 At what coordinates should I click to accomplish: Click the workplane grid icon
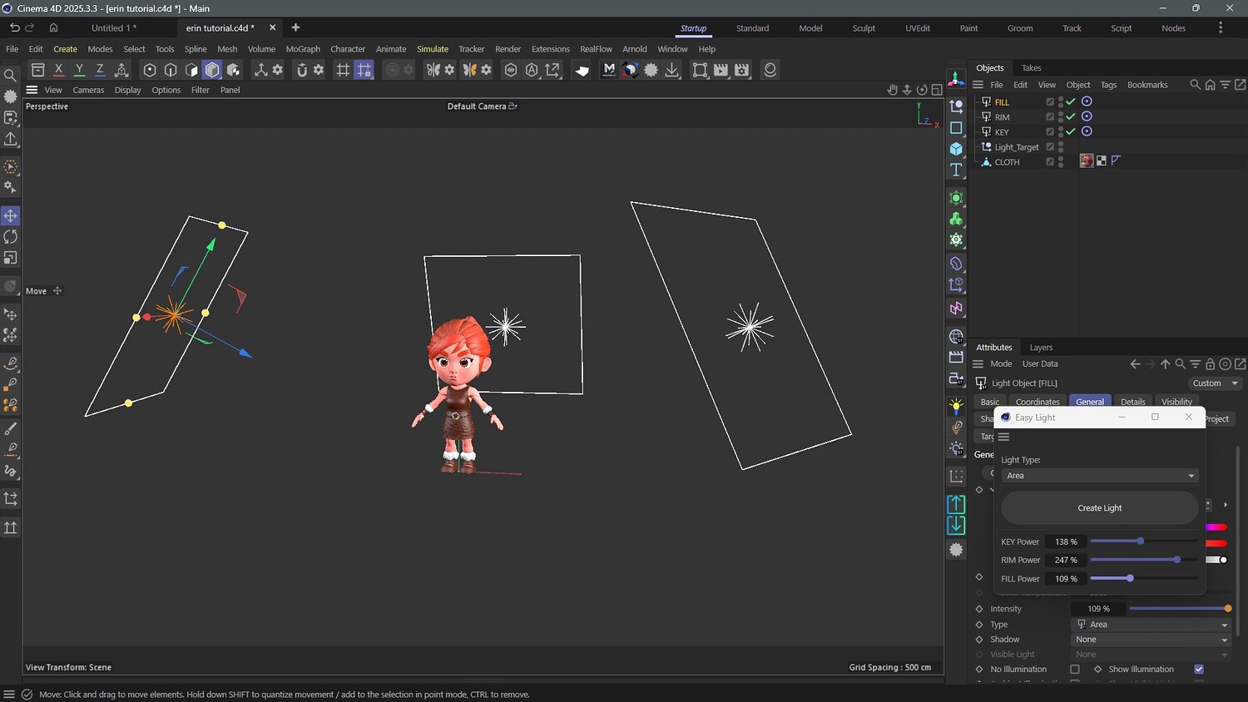(343, 70)
